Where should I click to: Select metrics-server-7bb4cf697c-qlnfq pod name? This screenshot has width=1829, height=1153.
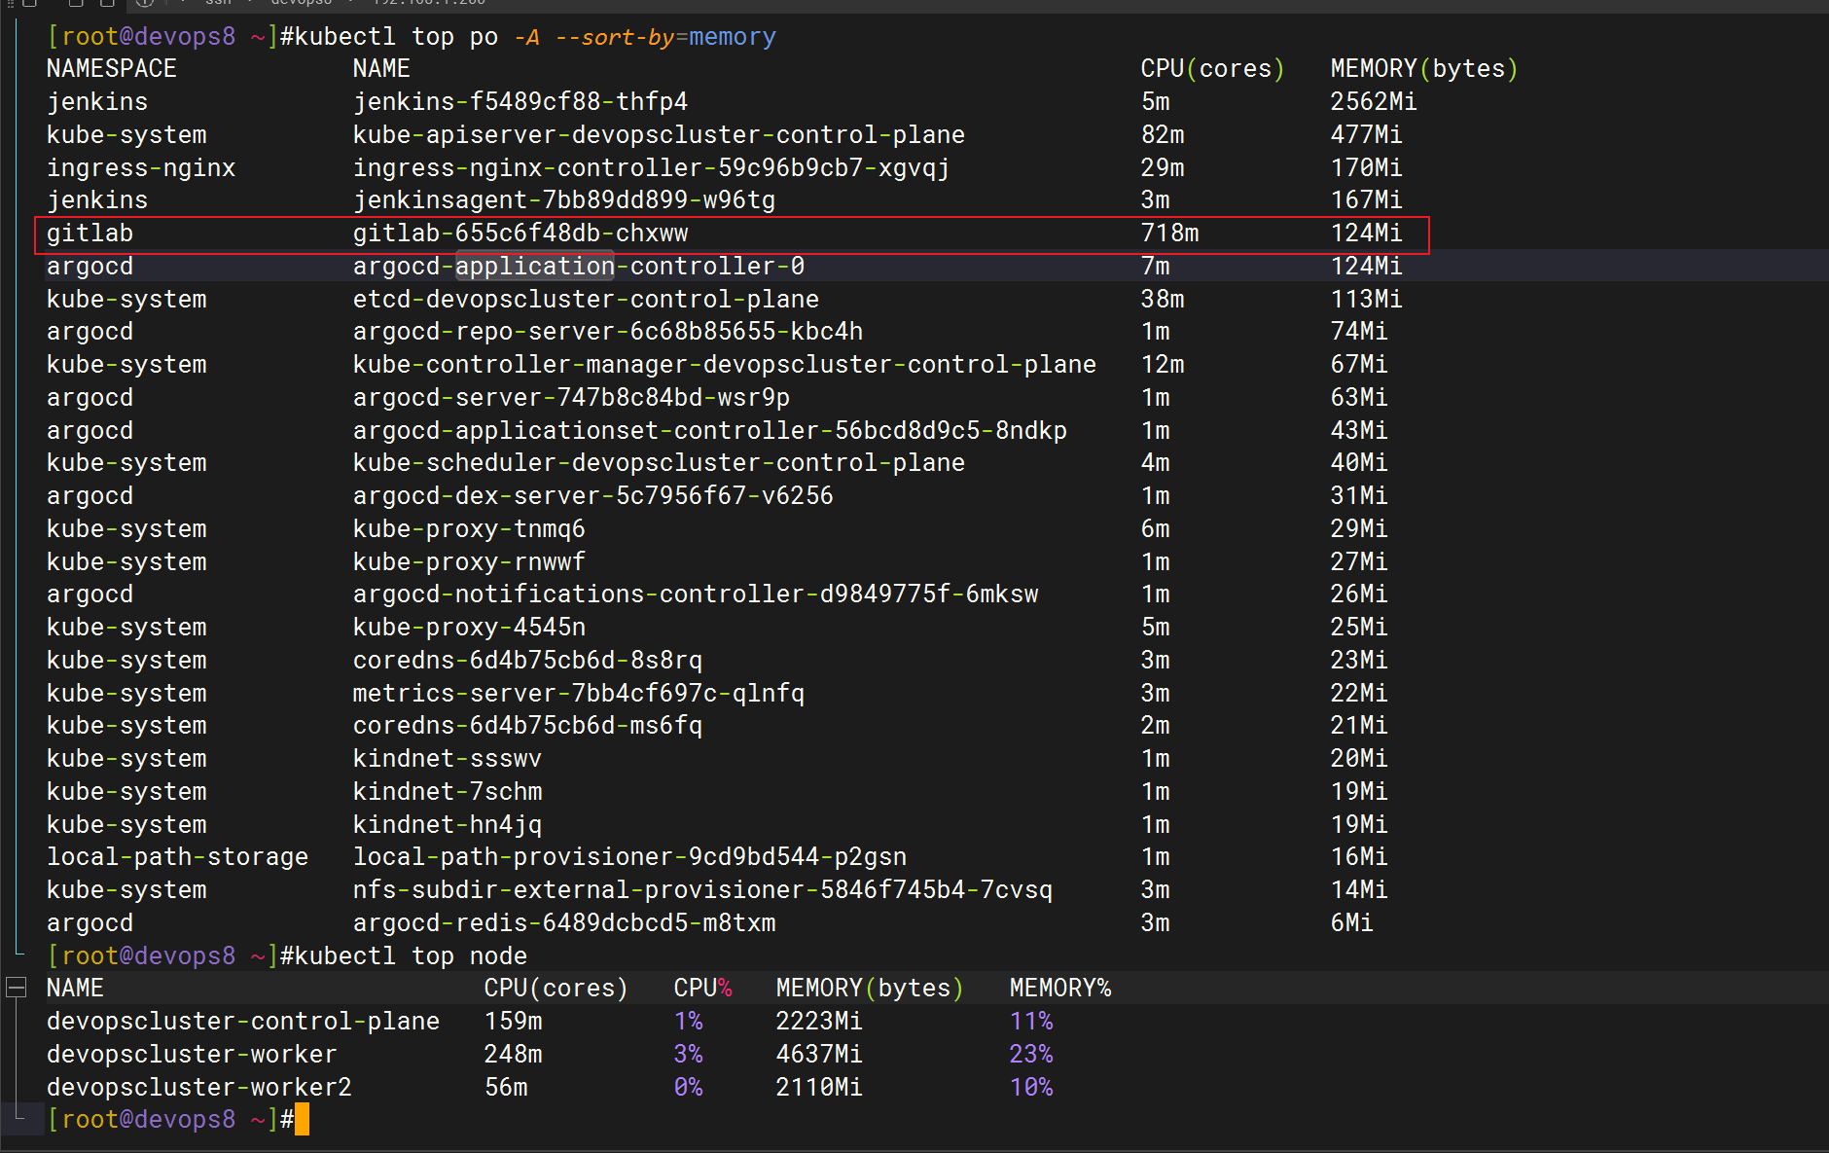point(579,694)
